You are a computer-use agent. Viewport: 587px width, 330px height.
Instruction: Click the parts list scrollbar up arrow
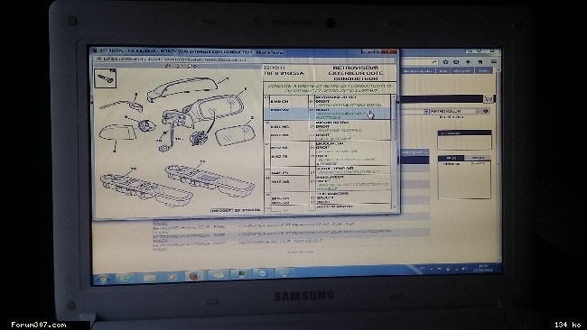[x=394, y=97]
